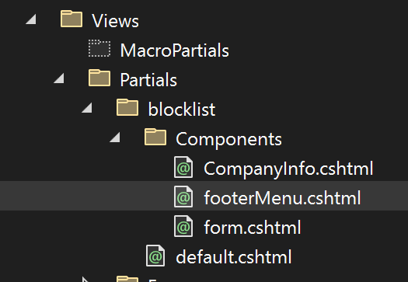This screenshot has width=408, height=282.
Task: Collapse the Components folder arrow
Action: (x=115, y=137)
